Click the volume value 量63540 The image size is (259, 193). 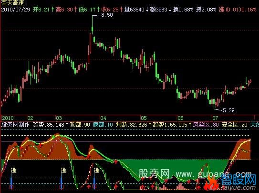point(135,10)
